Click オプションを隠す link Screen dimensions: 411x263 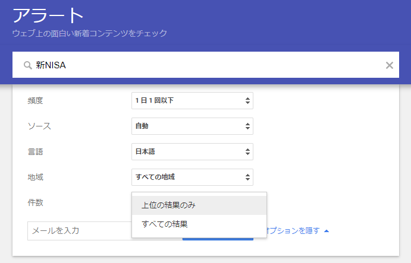coord(293,231)
